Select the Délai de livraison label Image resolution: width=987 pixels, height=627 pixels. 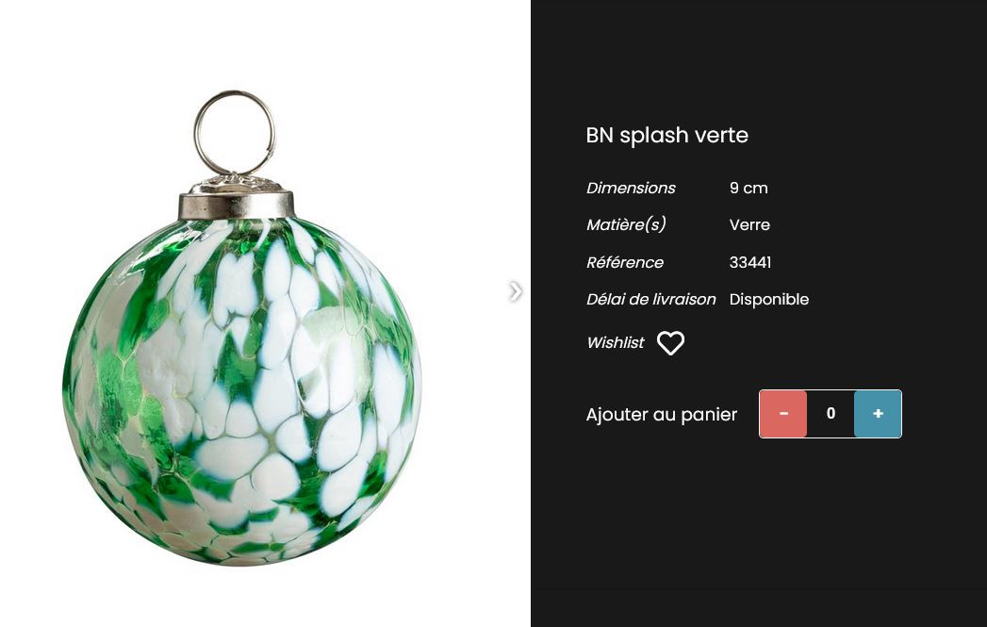(650, 300)
